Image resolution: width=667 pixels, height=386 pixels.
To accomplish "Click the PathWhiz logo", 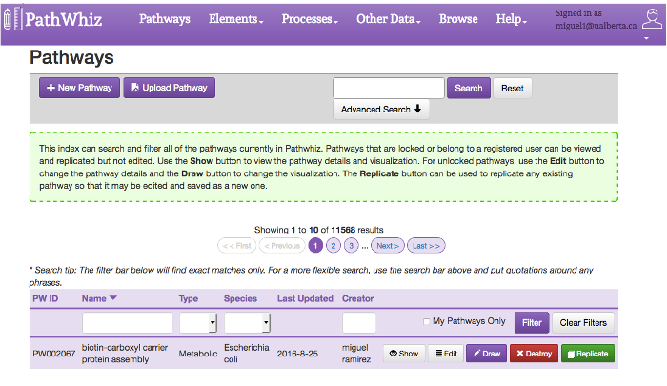I will pos(52,19).
